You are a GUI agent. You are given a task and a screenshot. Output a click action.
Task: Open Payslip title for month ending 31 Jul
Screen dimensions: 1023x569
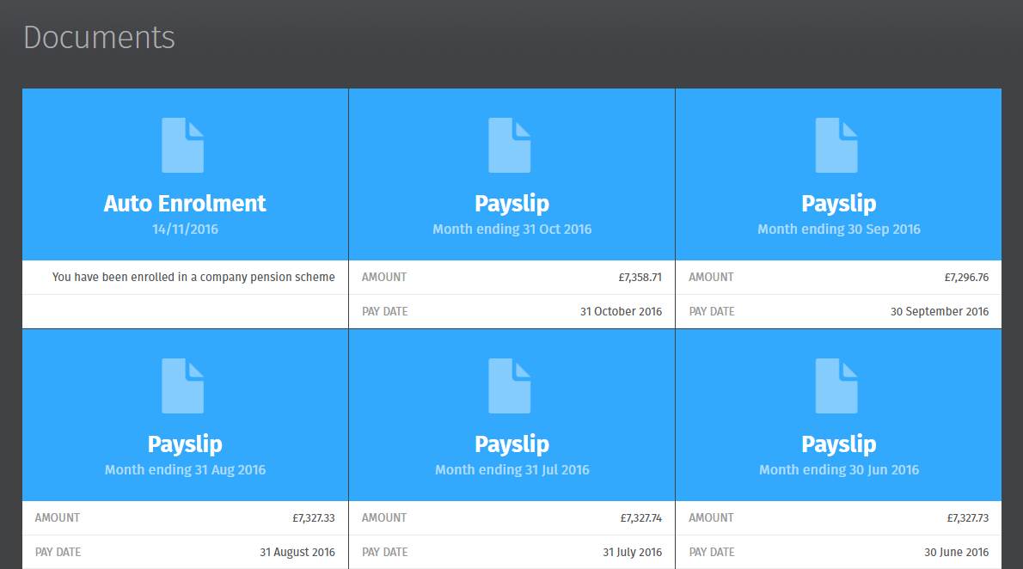pos(512,444)
